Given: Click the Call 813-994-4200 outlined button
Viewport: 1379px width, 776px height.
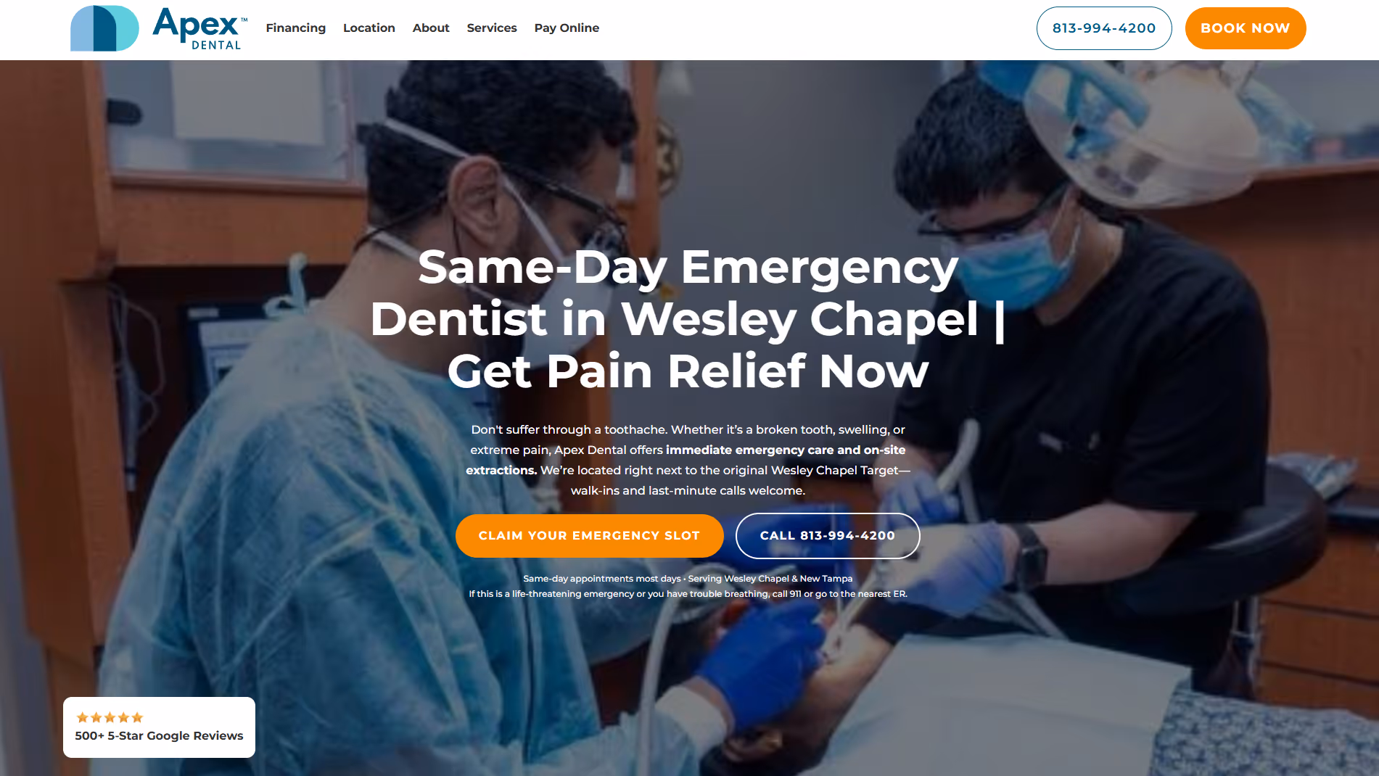Looking at the screenshot, I should [828, 536].
